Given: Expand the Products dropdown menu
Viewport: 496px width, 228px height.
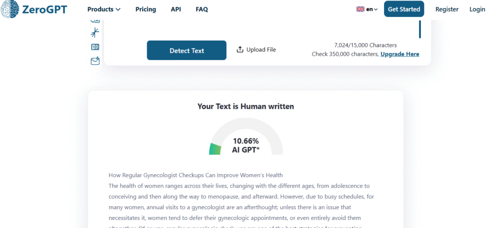Looking at the screenshot, I should [x=104, y=9].
